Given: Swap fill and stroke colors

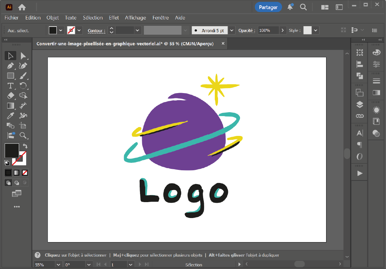Looking at the screenshot, I should [x=25, y=146].
